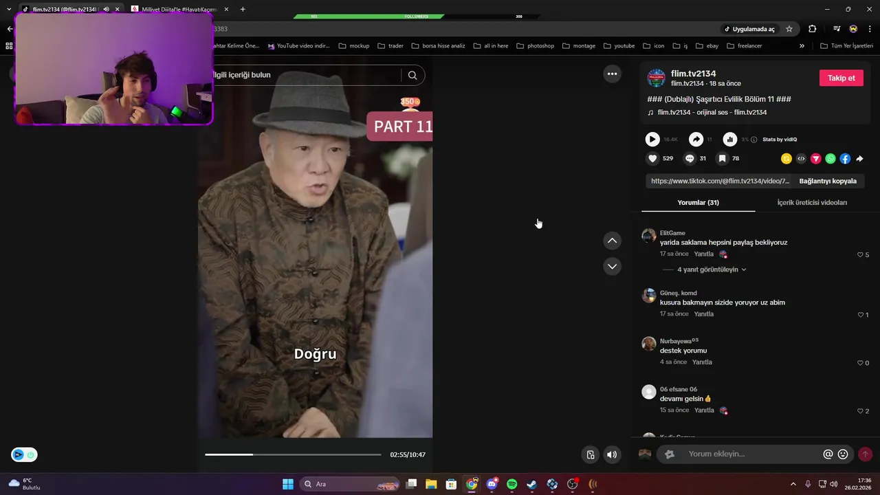Like Güneş. komd's comment
The image size is (880, 495).
[x=860, y=314]
